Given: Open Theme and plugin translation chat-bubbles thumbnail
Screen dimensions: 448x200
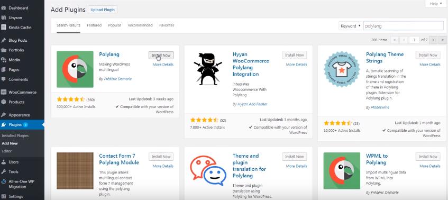Looking at the screenshot, I should pos(208,170).
